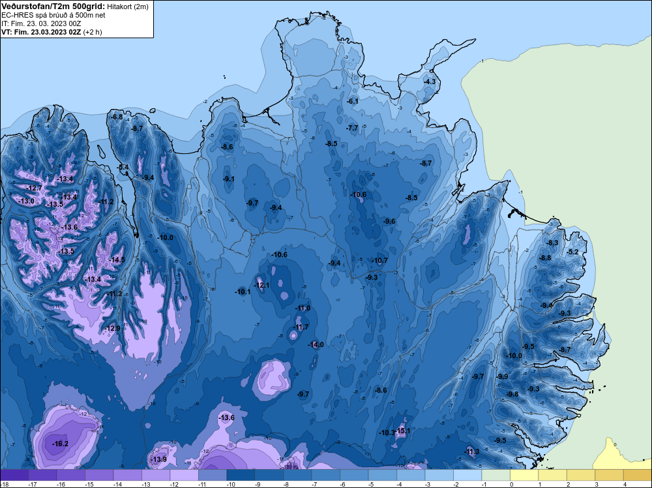Click the -12.1 temperature value
652x488 pixels.
click(261, 285)
